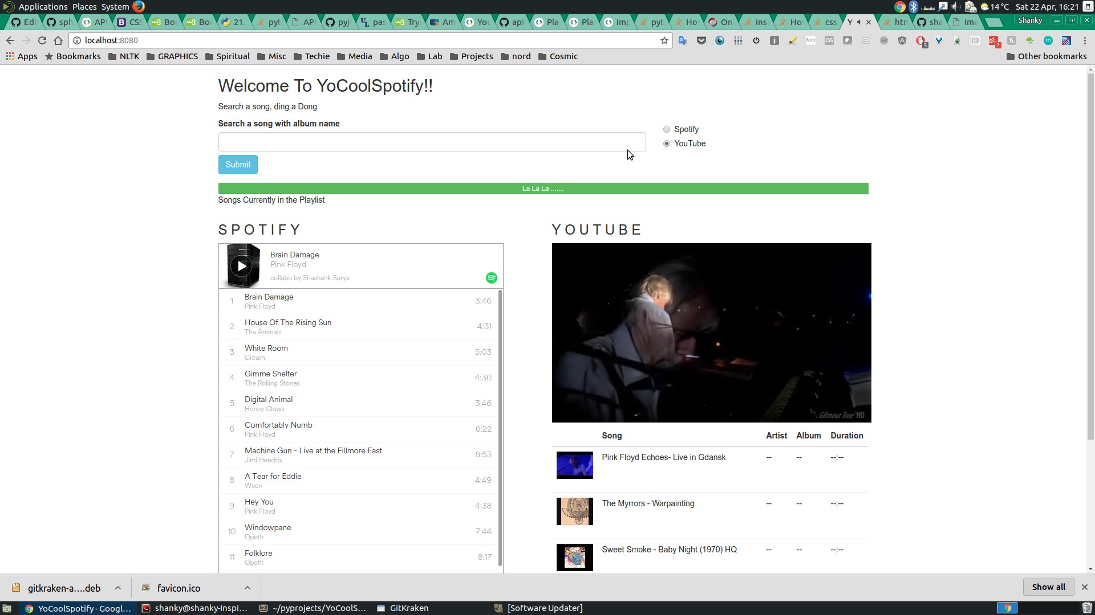Select White Room track by Cream
This screenshot has width=1095, height=615.
[359, 352]
